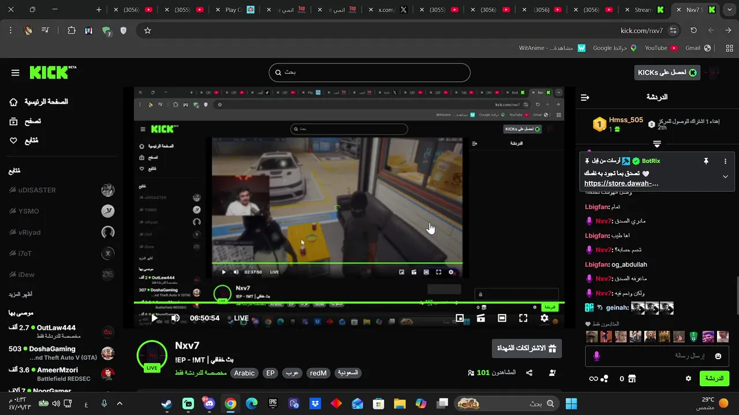Screen dimensions: 739x415
Task: Unpin the BotRix pinned message
Action: click(706, 161)
